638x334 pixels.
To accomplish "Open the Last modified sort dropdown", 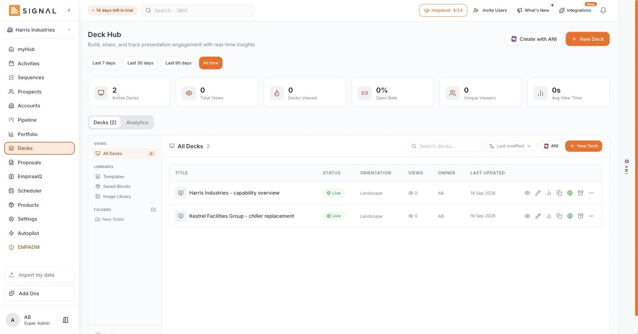I will pos(510,146).
